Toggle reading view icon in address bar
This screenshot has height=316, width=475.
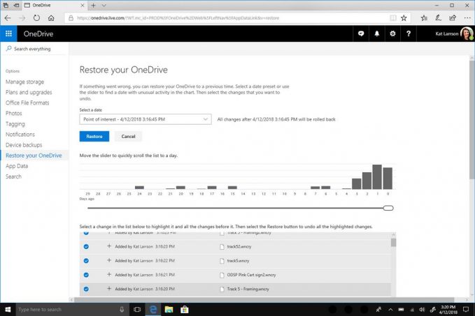393,18
